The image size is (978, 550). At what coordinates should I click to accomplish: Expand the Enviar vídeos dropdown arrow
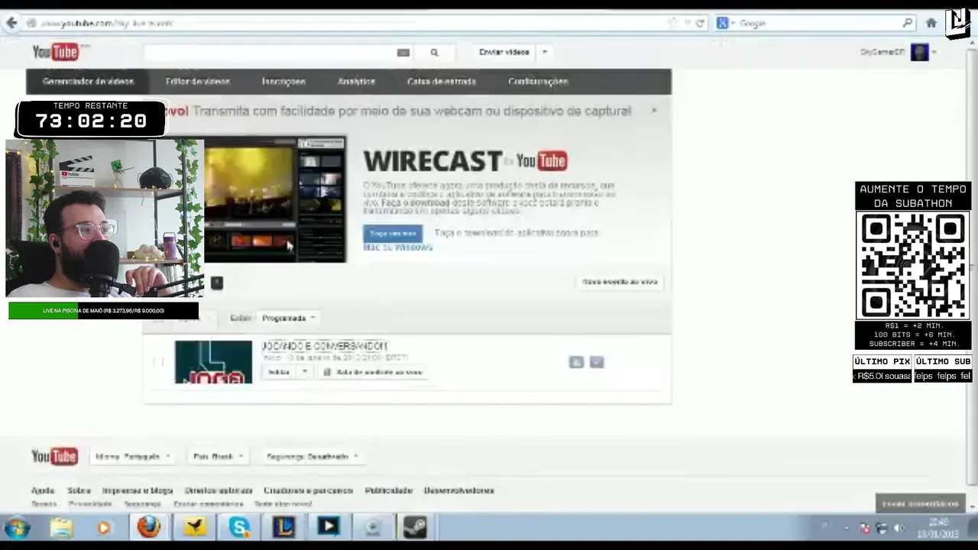coord(545,53)
